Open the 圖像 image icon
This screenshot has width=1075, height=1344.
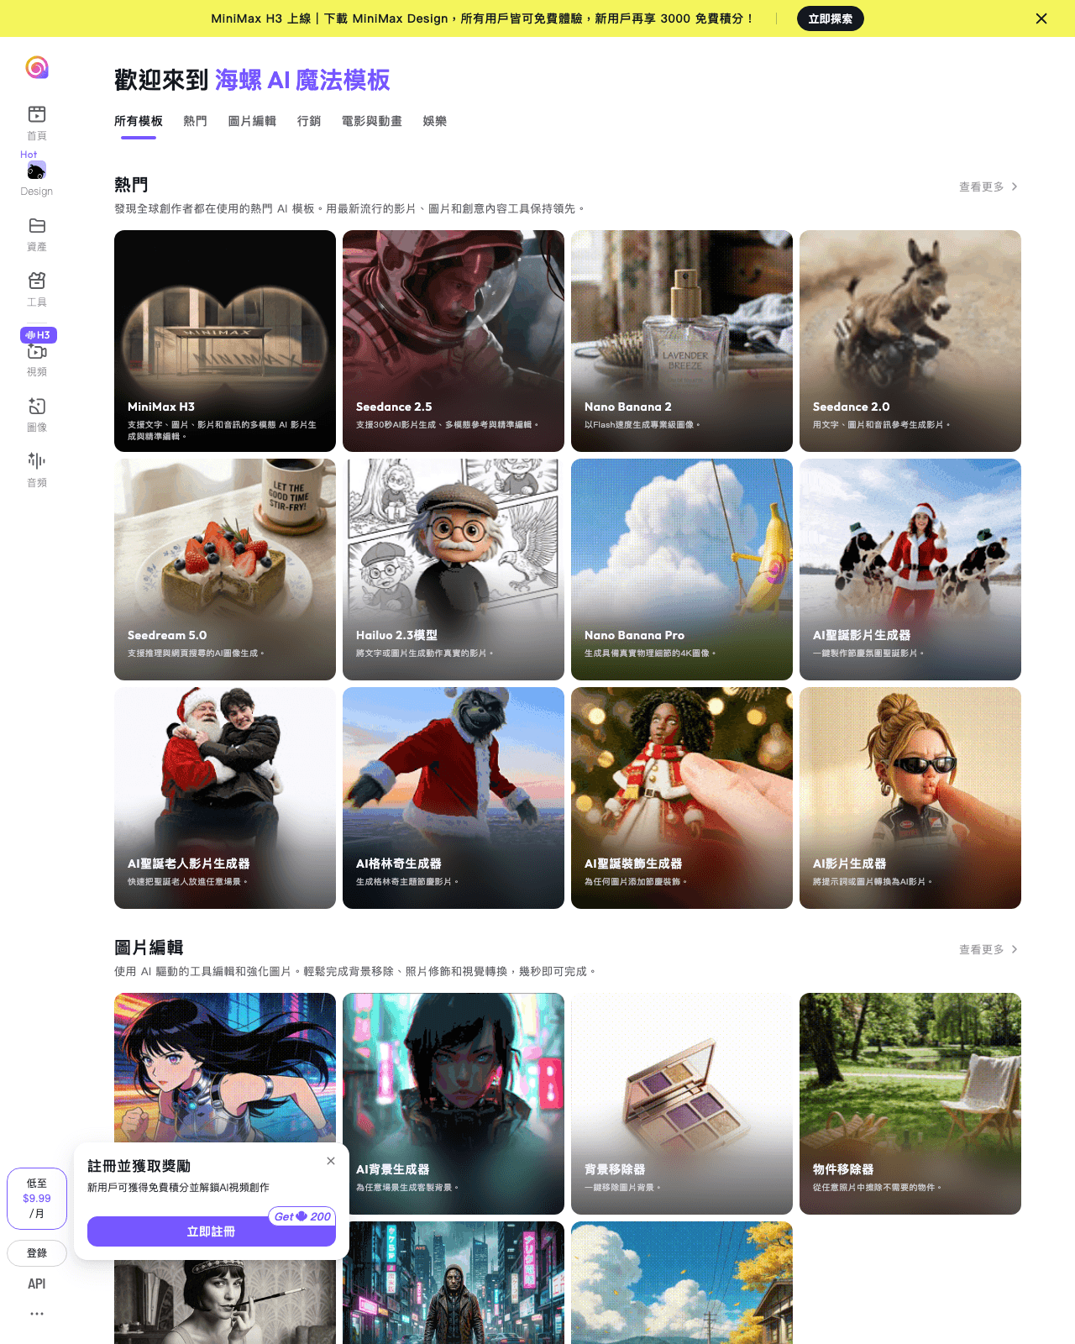click(37, 407)
